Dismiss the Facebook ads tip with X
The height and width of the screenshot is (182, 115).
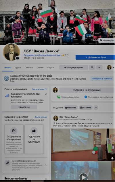46,94
